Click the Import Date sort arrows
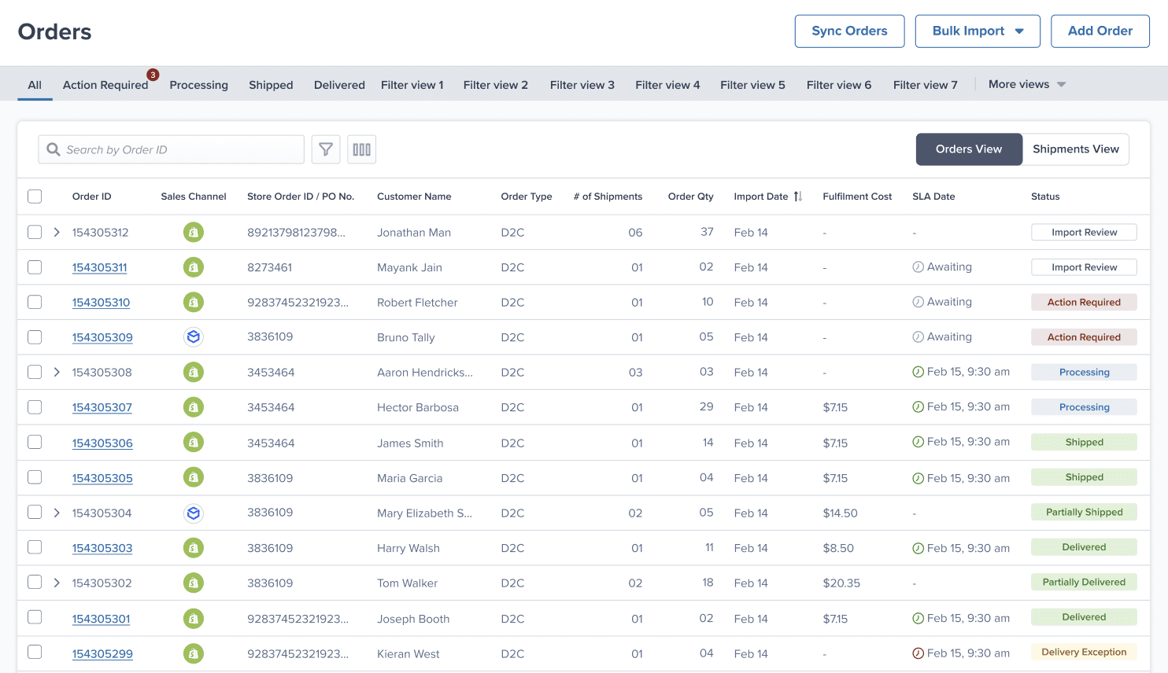 pos(798,197)
